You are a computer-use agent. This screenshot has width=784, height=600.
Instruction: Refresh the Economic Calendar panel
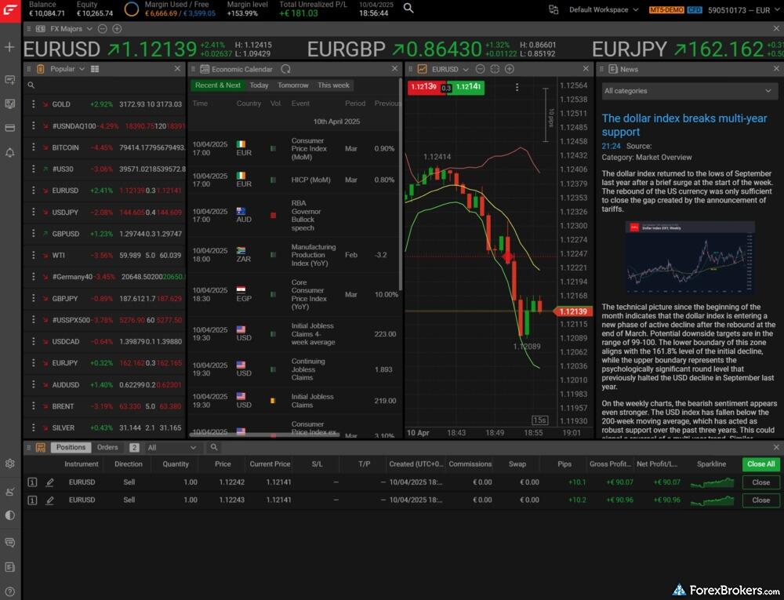(285, 69)
